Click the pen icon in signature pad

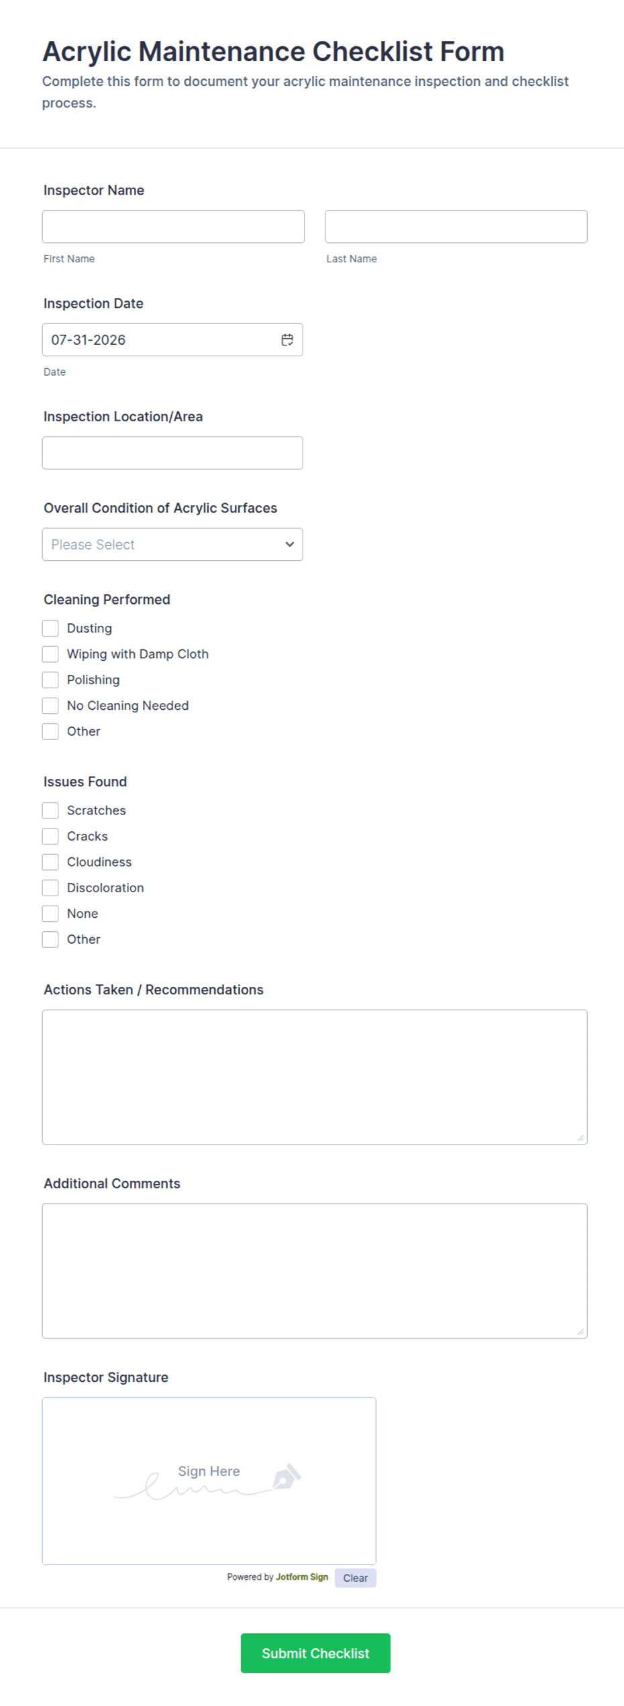point(287,1476)
